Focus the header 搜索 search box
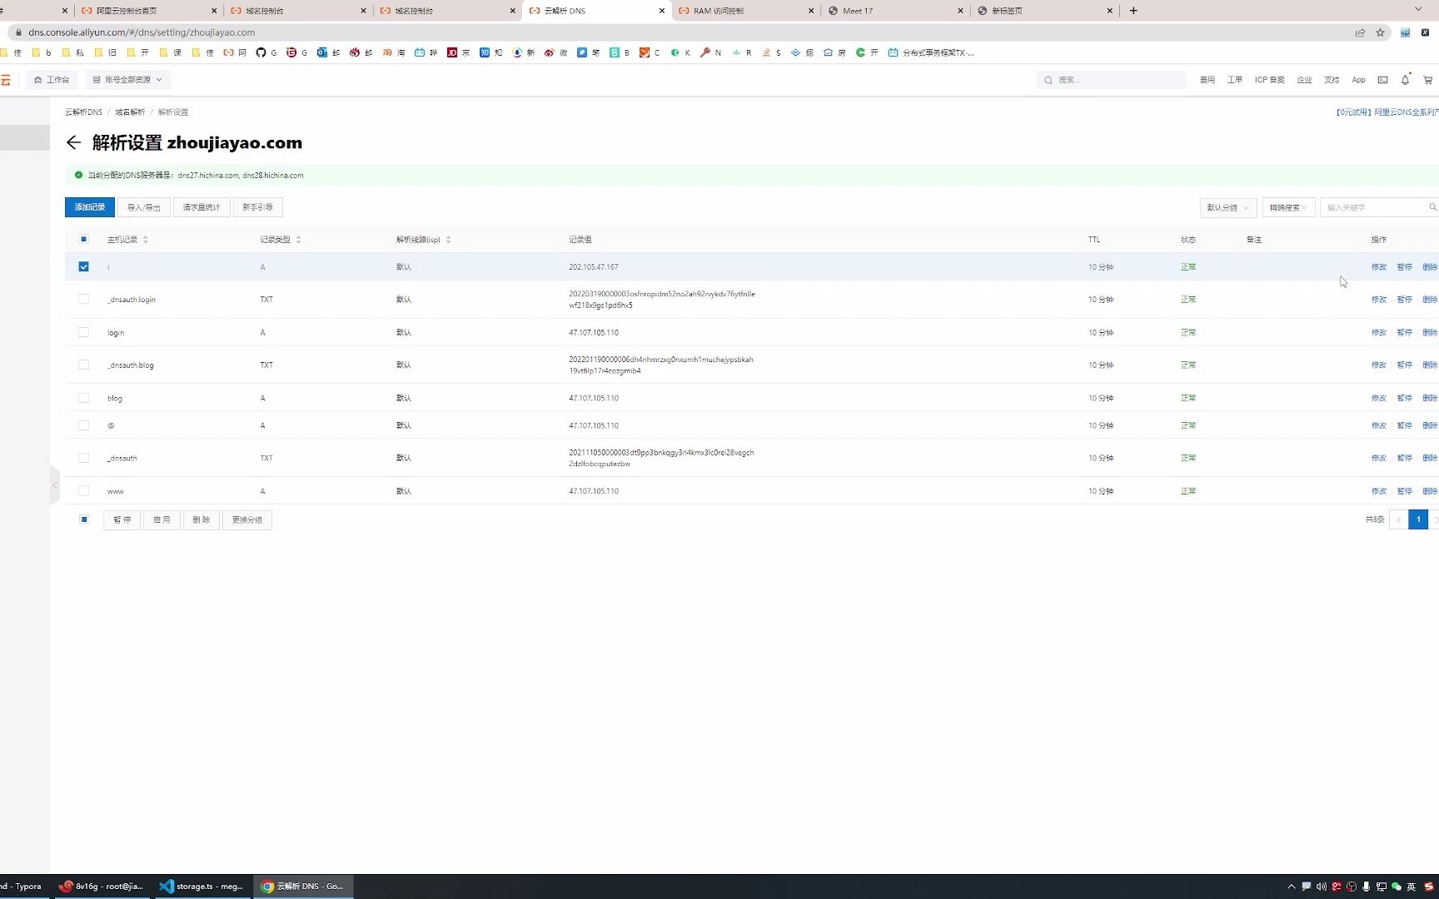This screenshot has width=1439, height=899. pyautogui.click(x=1112, y=80)
